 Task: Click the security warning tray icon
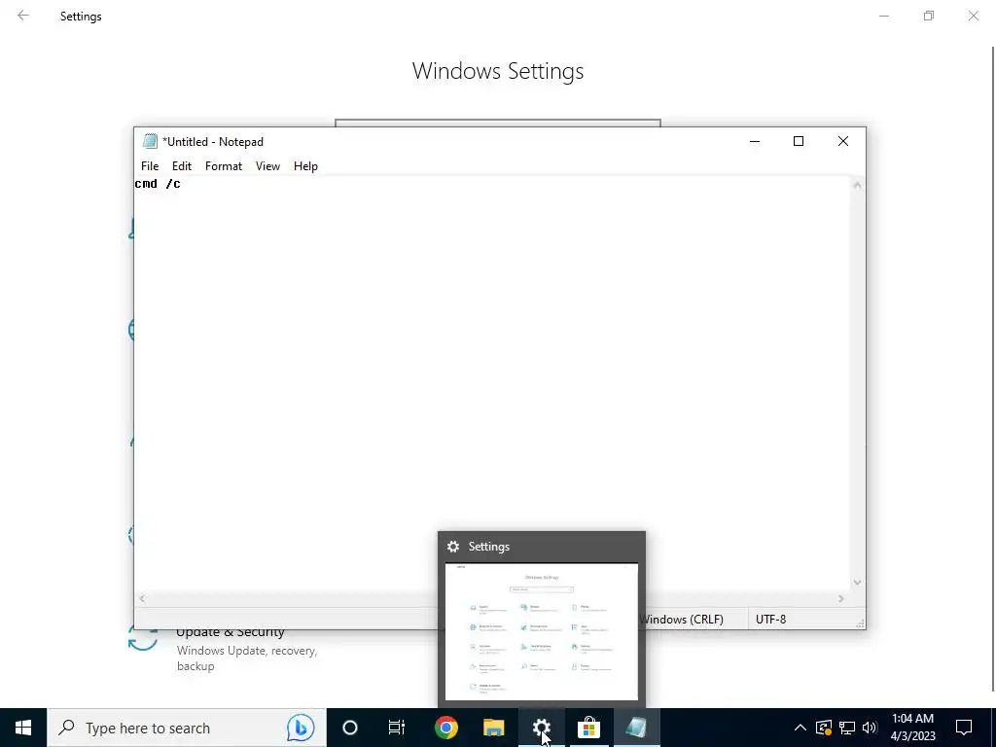[824, 728]
